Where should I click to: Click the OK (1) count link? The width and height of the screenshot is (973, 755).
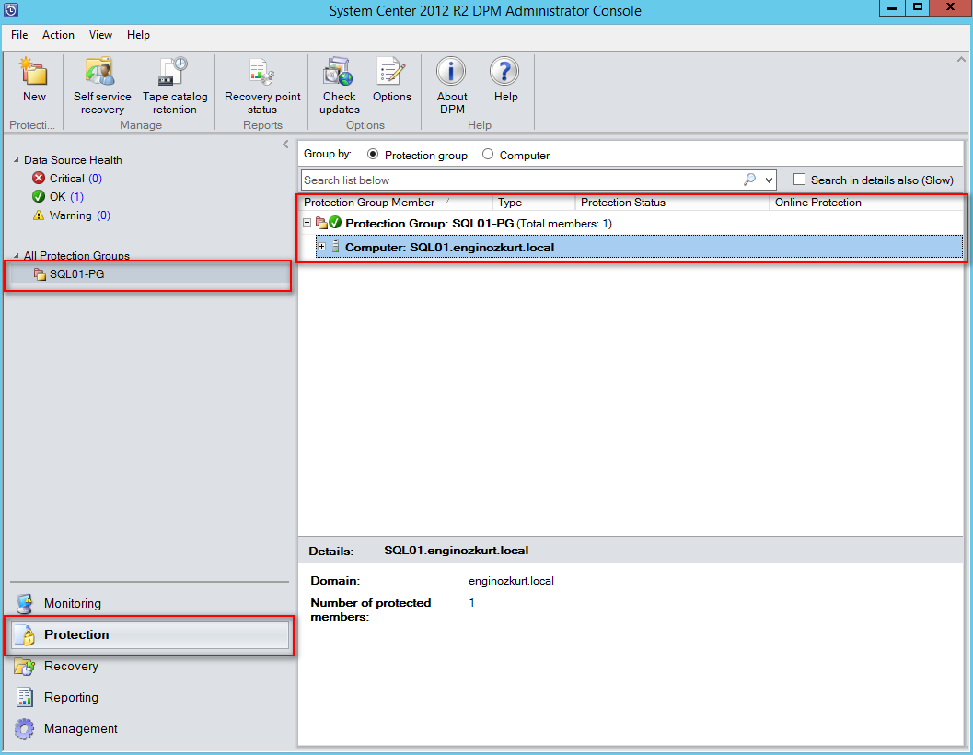click(x=76, y=197)
